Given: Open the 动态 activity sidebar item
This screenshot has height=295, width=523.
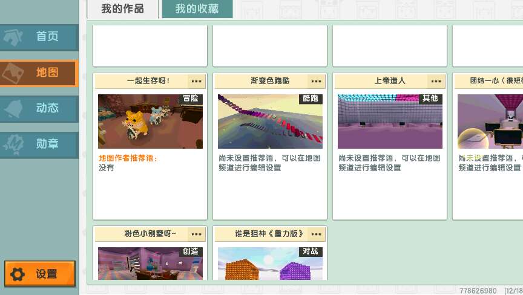Looking at the screenshot, I should (39, 109).
